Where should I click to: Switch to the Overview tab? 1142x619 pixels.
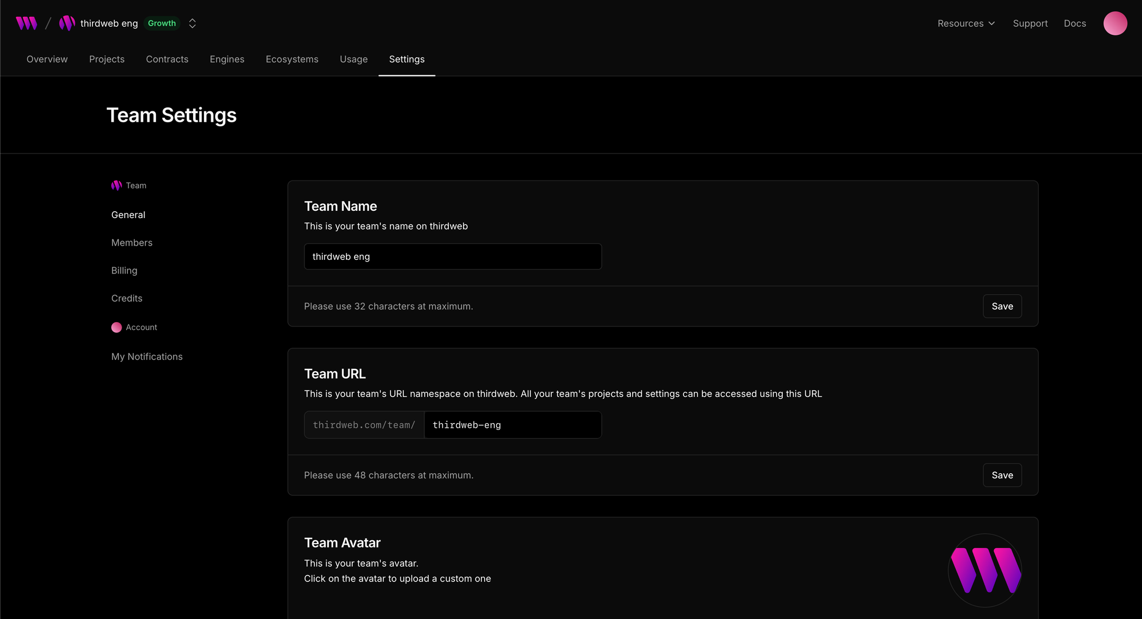pyautogui.click(x=47, y=59)
